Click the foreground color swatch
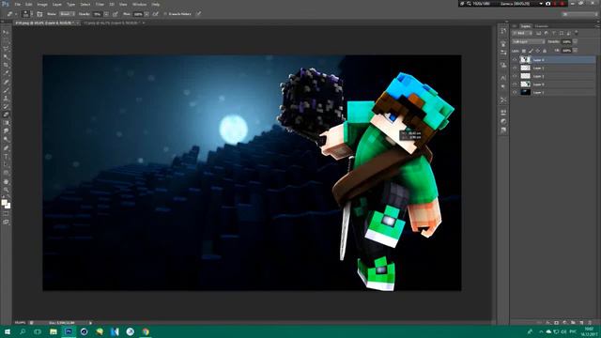601x338 pixels. [x=4, y=203]
